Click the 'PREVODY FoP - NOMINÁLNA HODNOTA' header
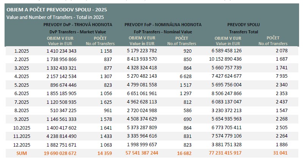Screen dimensions: 304x161 click(x=163, y=25)
